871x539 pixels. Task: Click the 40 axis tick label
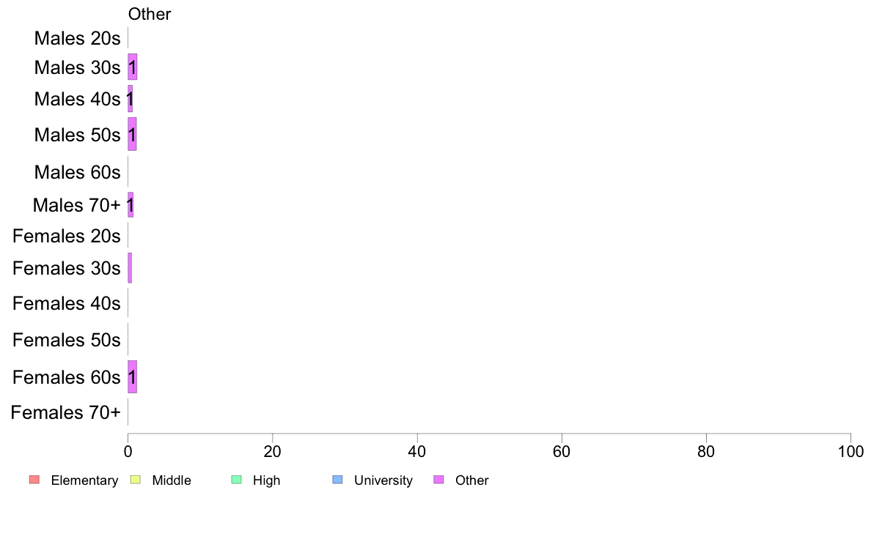point(417,452)
